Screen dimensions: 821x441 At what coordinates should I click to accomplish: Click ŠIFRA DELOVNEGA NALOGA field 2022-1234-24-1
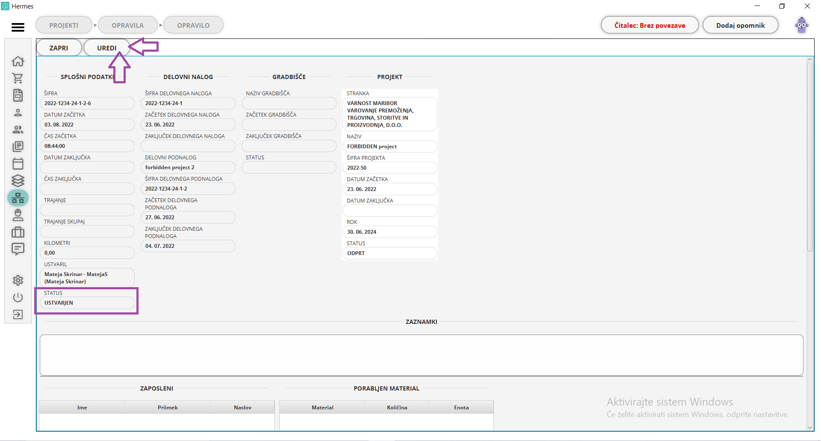(188, 103)
